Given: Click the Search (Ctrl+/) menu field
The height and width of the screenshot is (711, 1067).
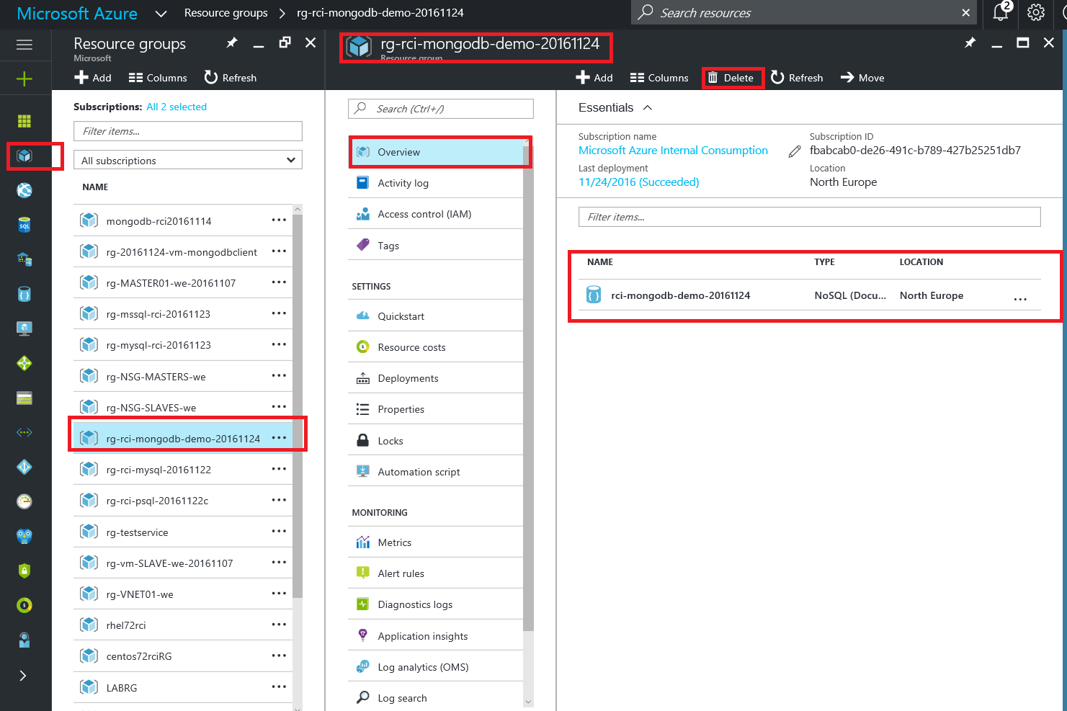Looking at the screenshot, I should pos(441,109).
